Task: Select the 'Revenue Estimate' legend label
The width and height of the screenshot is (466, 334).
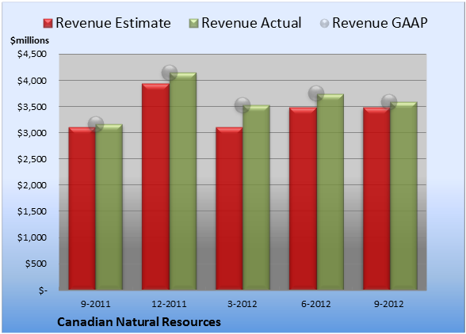Action: point(113,23)
